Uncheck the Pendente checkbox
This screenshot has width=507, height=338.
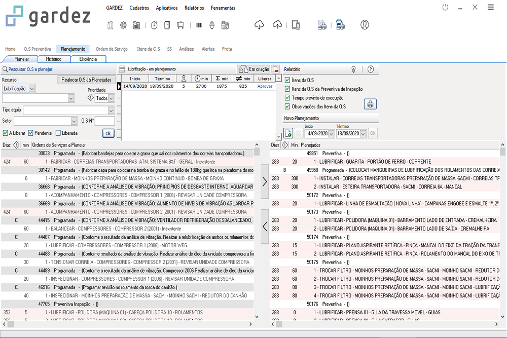[31, 133]
